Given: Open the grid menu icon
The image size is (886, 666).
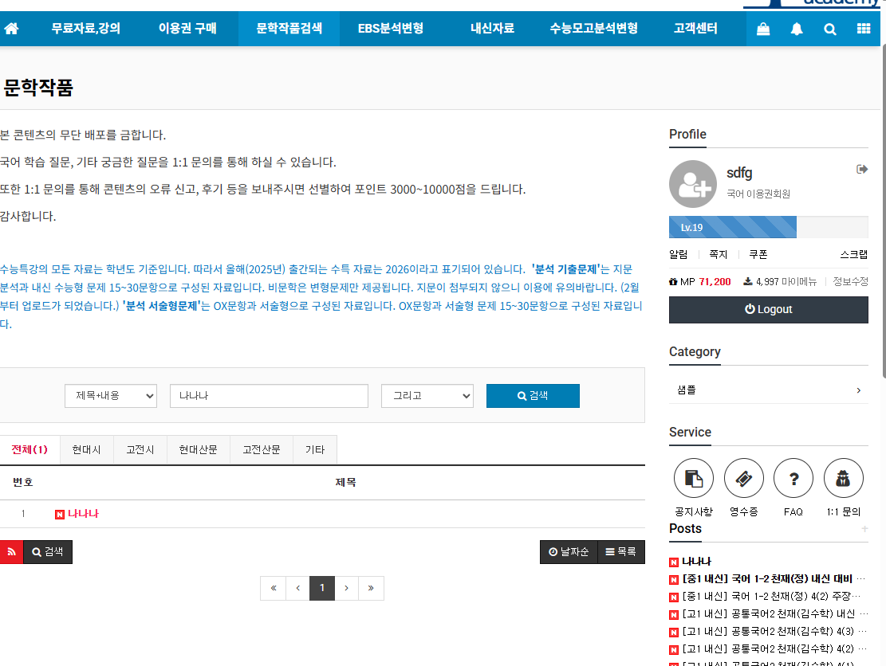Looking at the screenshot, I should pos(864,29).
